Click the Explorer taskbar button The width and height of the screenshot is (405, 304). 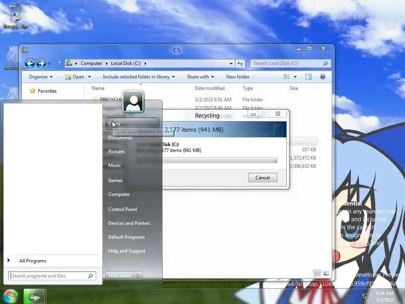click(34, 296)
